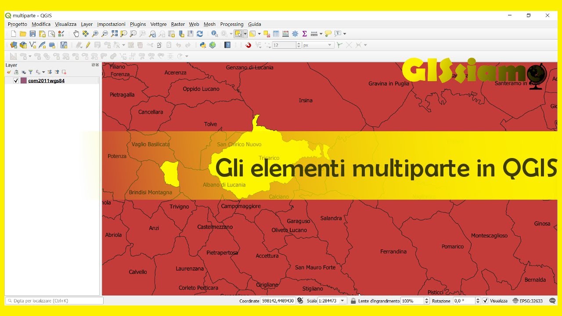Open the Data Source Manager icon

pos(14,45)
